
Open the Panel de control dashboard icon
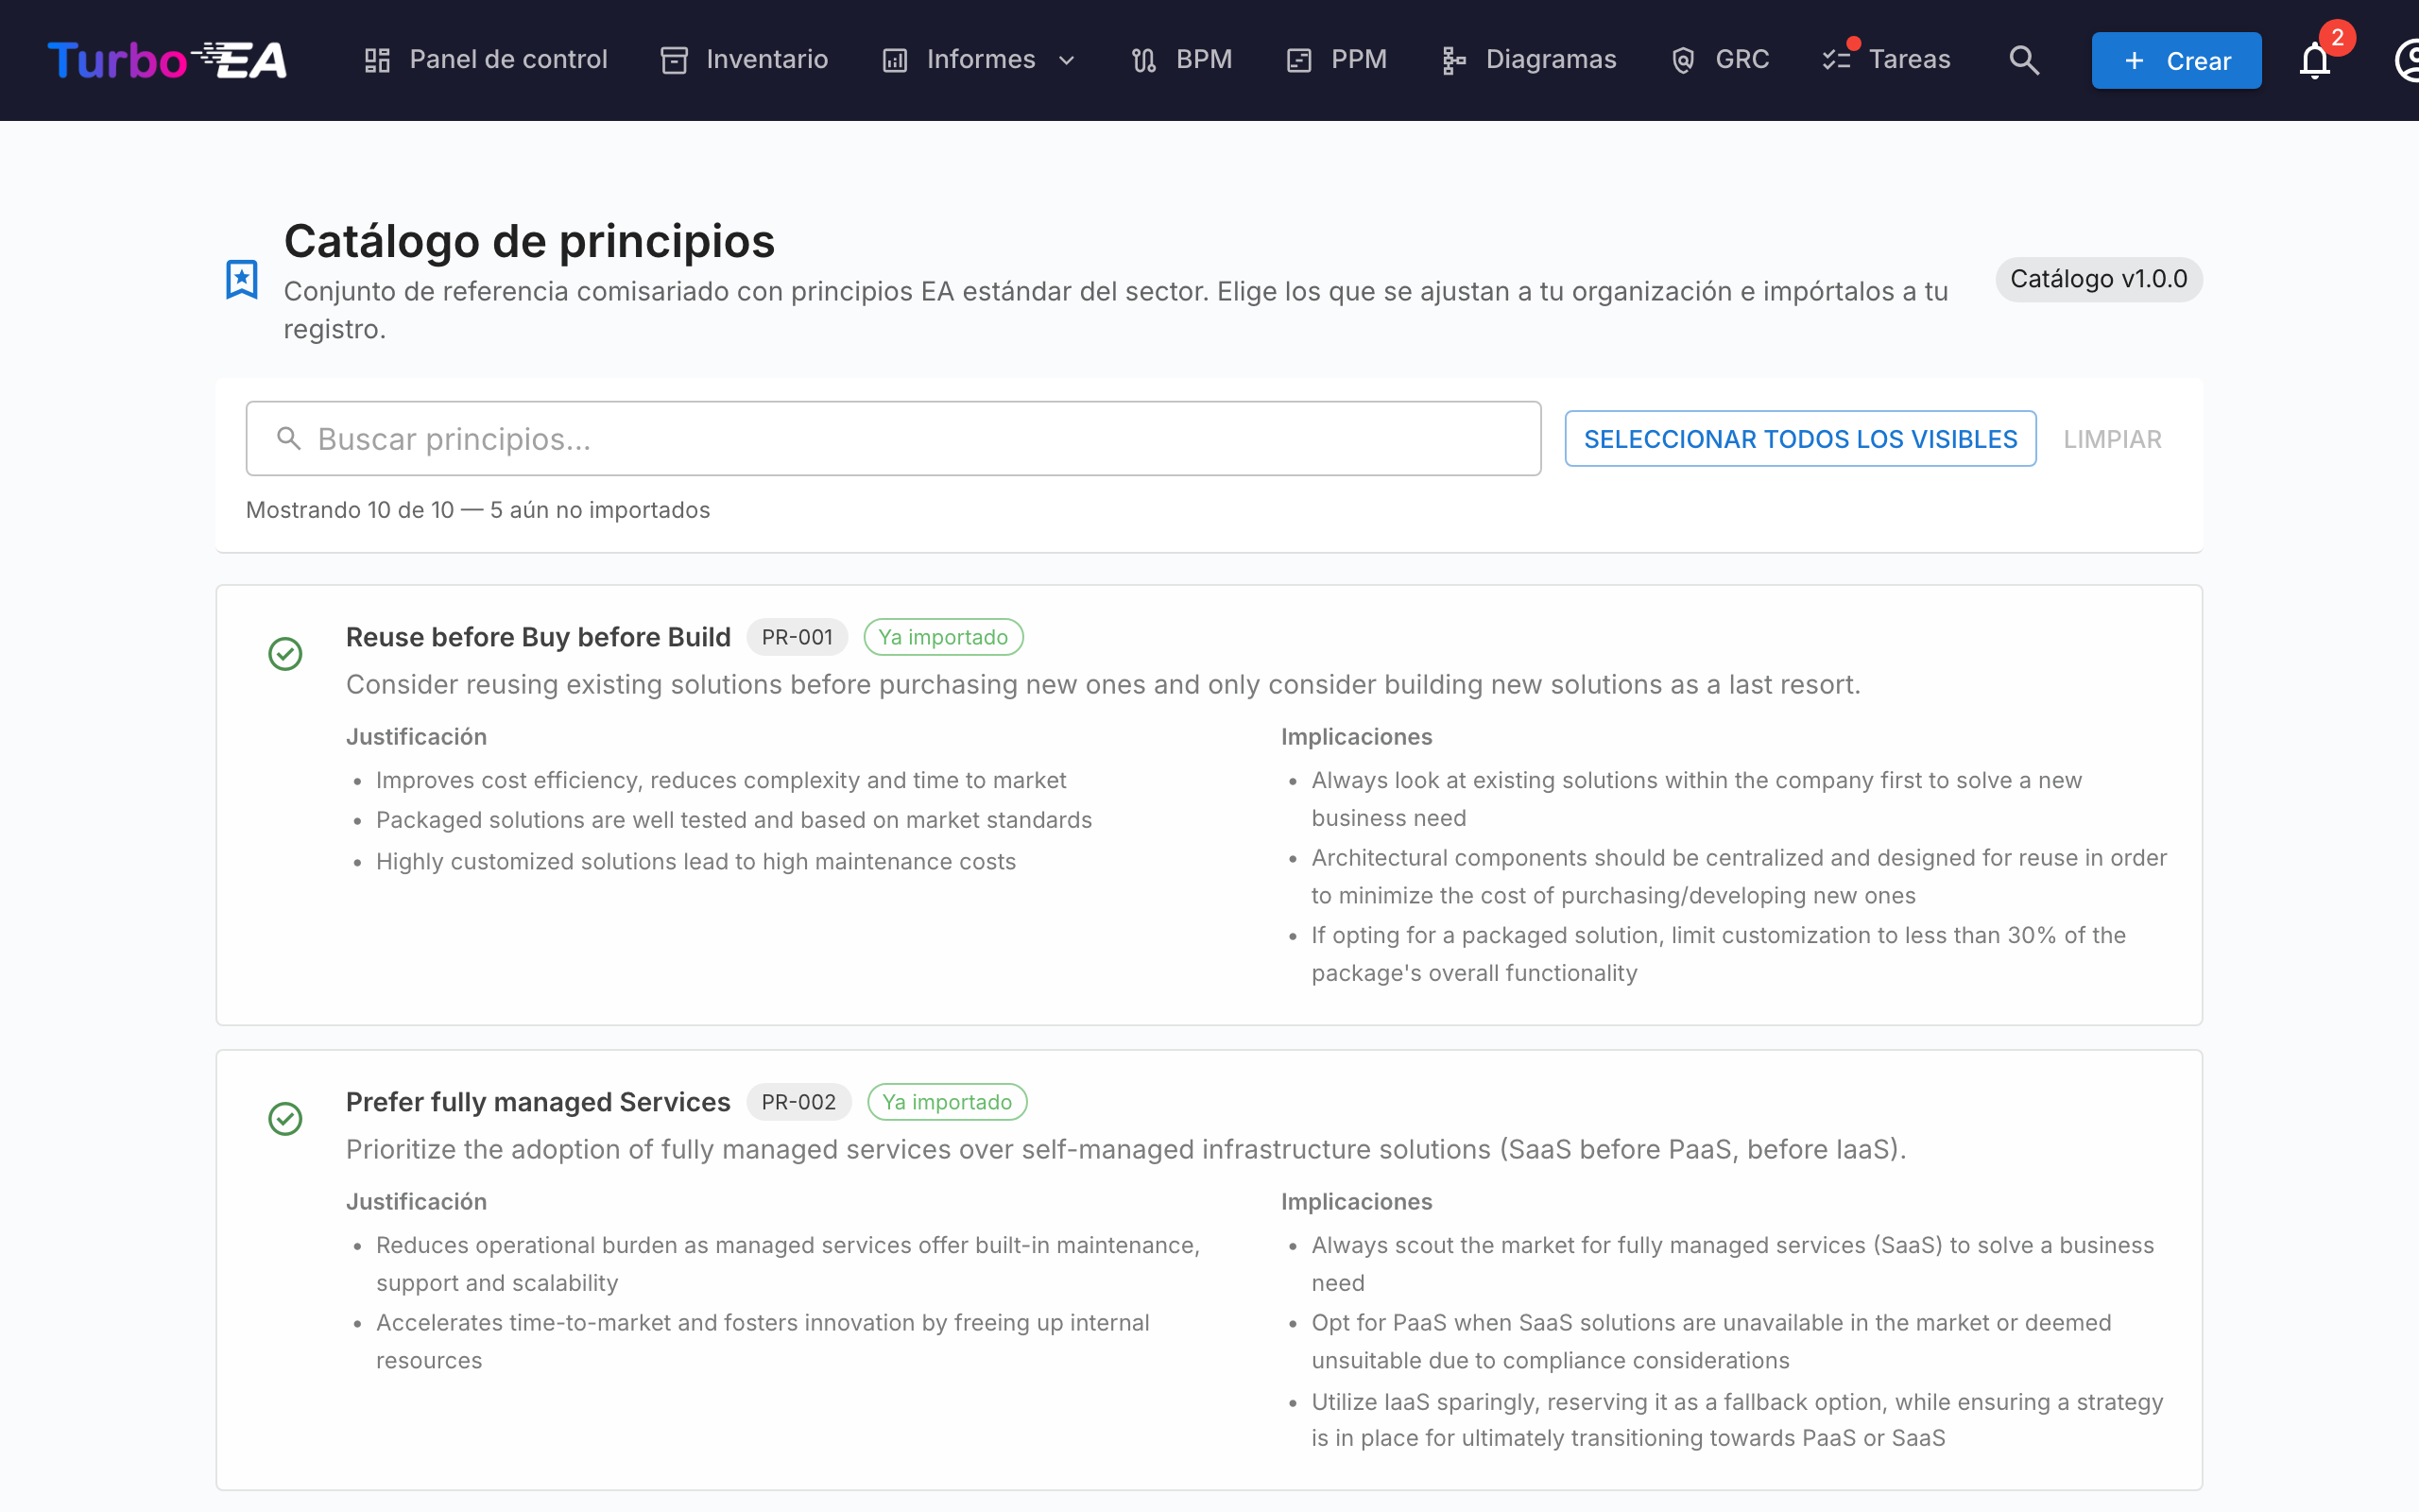click(377, 60)
